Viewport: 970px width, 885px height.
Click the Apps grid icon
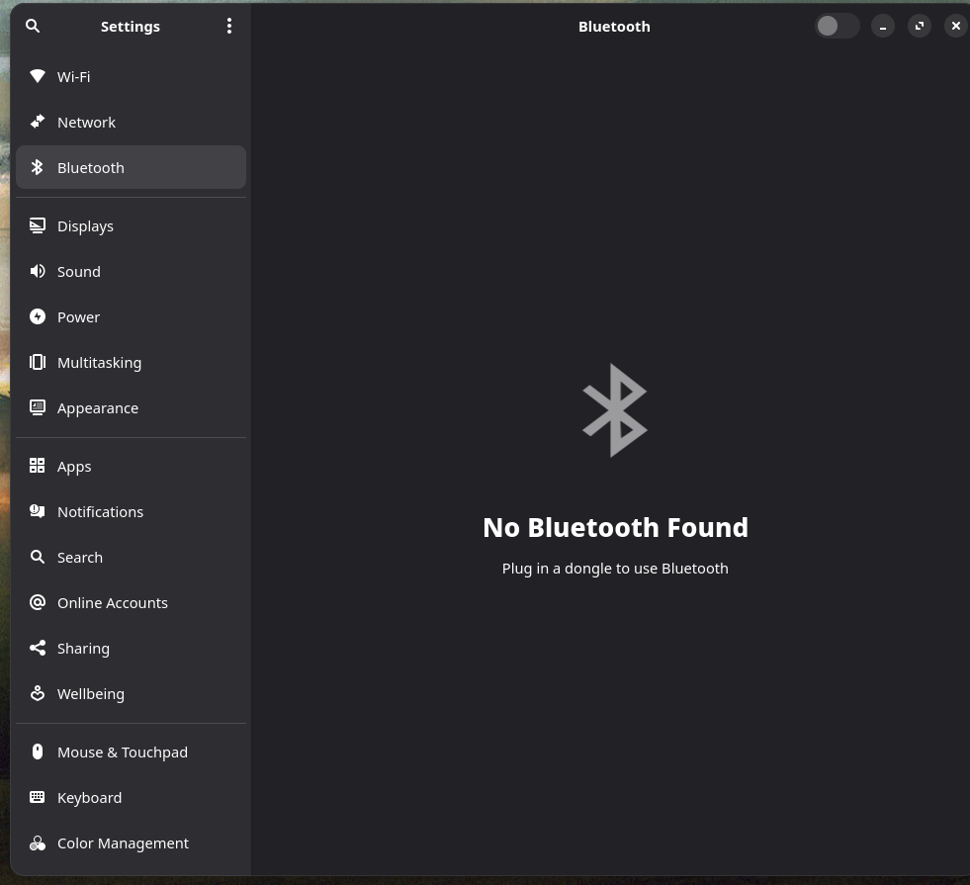coord(38,466)
